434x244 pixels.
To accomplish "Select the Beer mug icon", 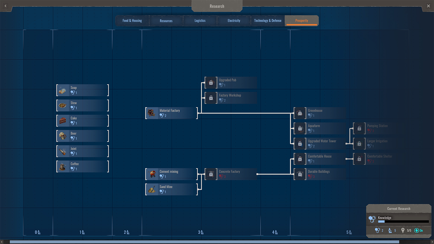I will point(63,136).
